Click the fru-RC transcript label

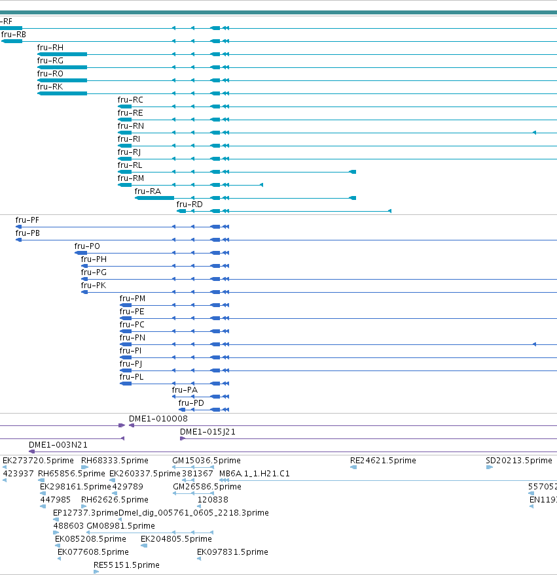(x=130, y=100)
